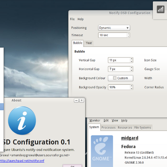Switch to the File Systems tab

[x=143, y=127]
